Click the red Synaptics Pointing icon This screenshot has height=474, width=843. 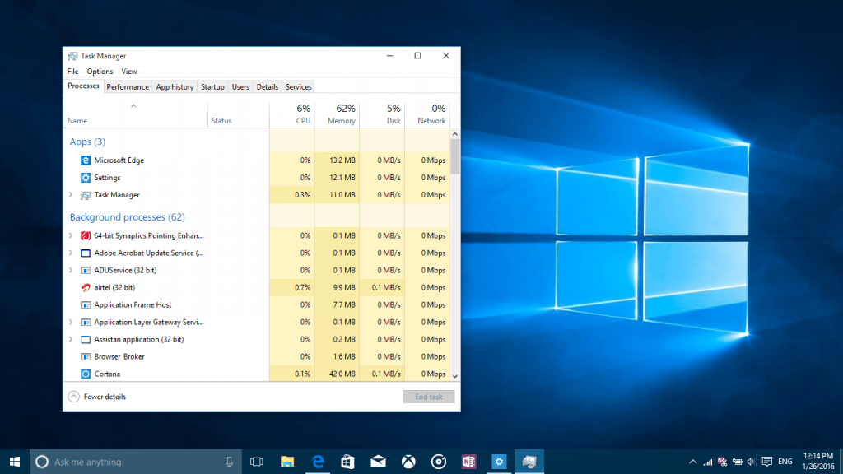coord(86,235)
